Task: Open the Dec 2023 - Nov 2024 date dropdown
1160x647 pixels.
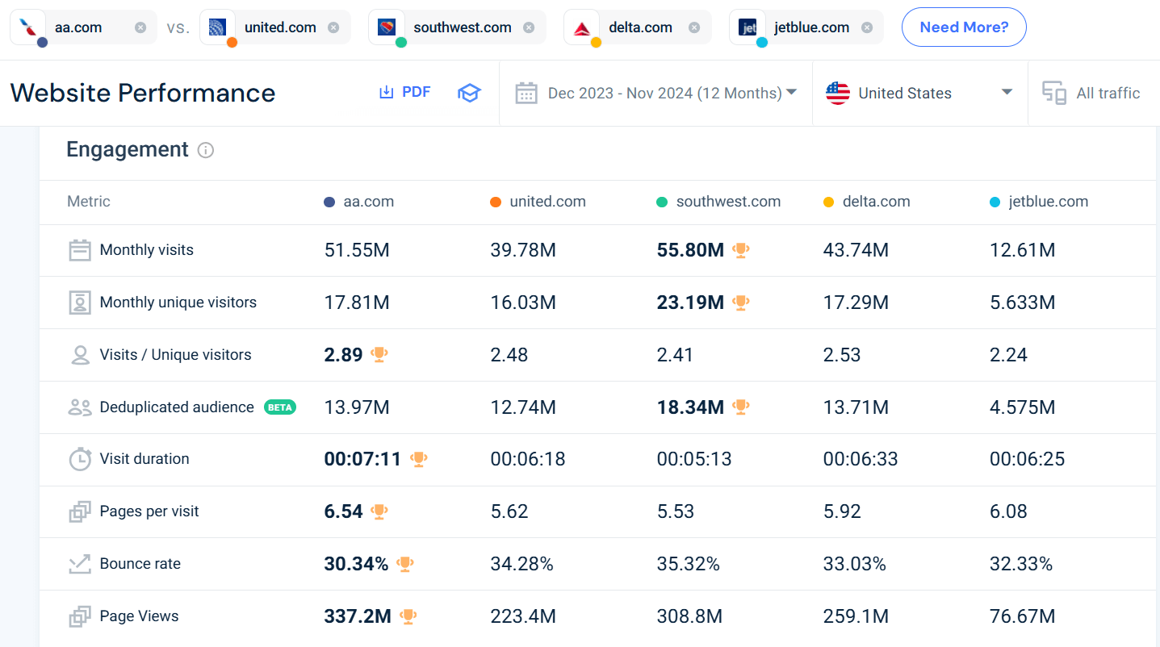Action: click(657, 93)
